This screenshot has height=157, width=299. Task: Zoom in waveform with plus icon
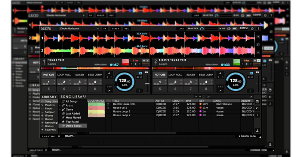click(x=258, y=37)
